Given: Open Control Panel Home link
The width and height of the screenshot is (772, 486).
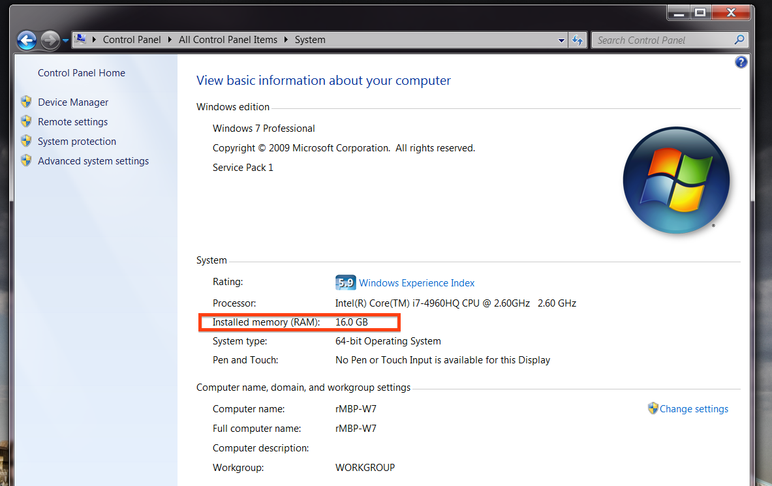Looking at the screenshot, I should point(81,73).
